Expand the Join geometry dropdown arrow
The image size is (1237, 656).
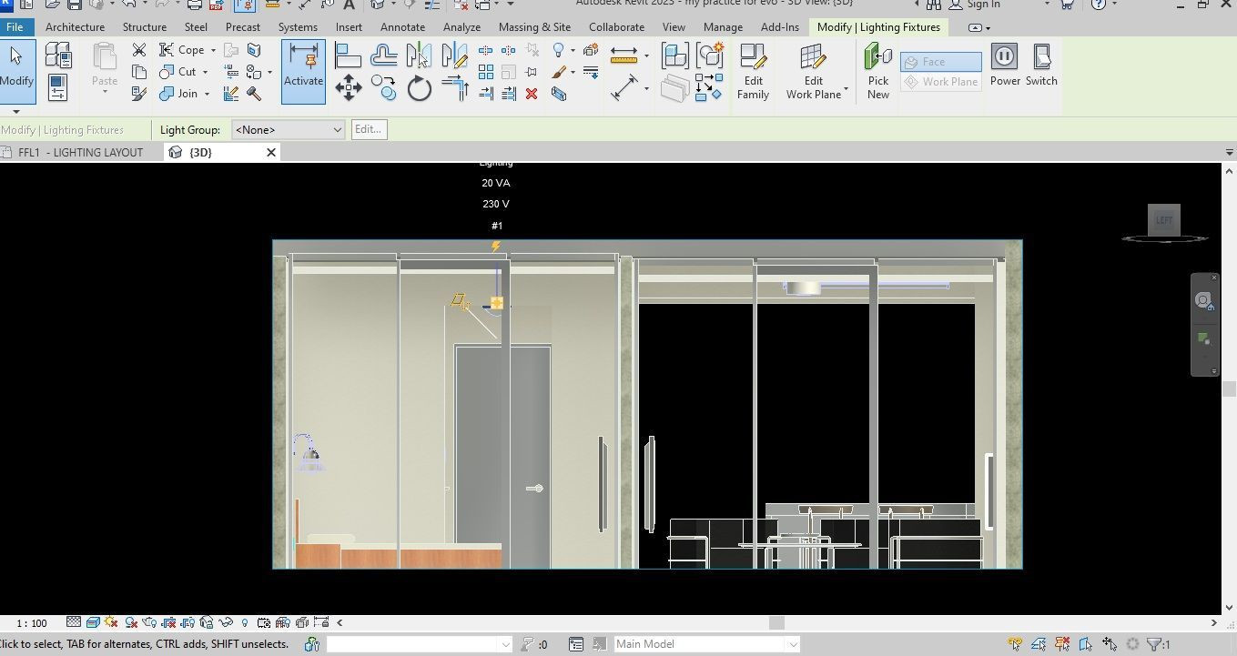[x=208, y=94]
